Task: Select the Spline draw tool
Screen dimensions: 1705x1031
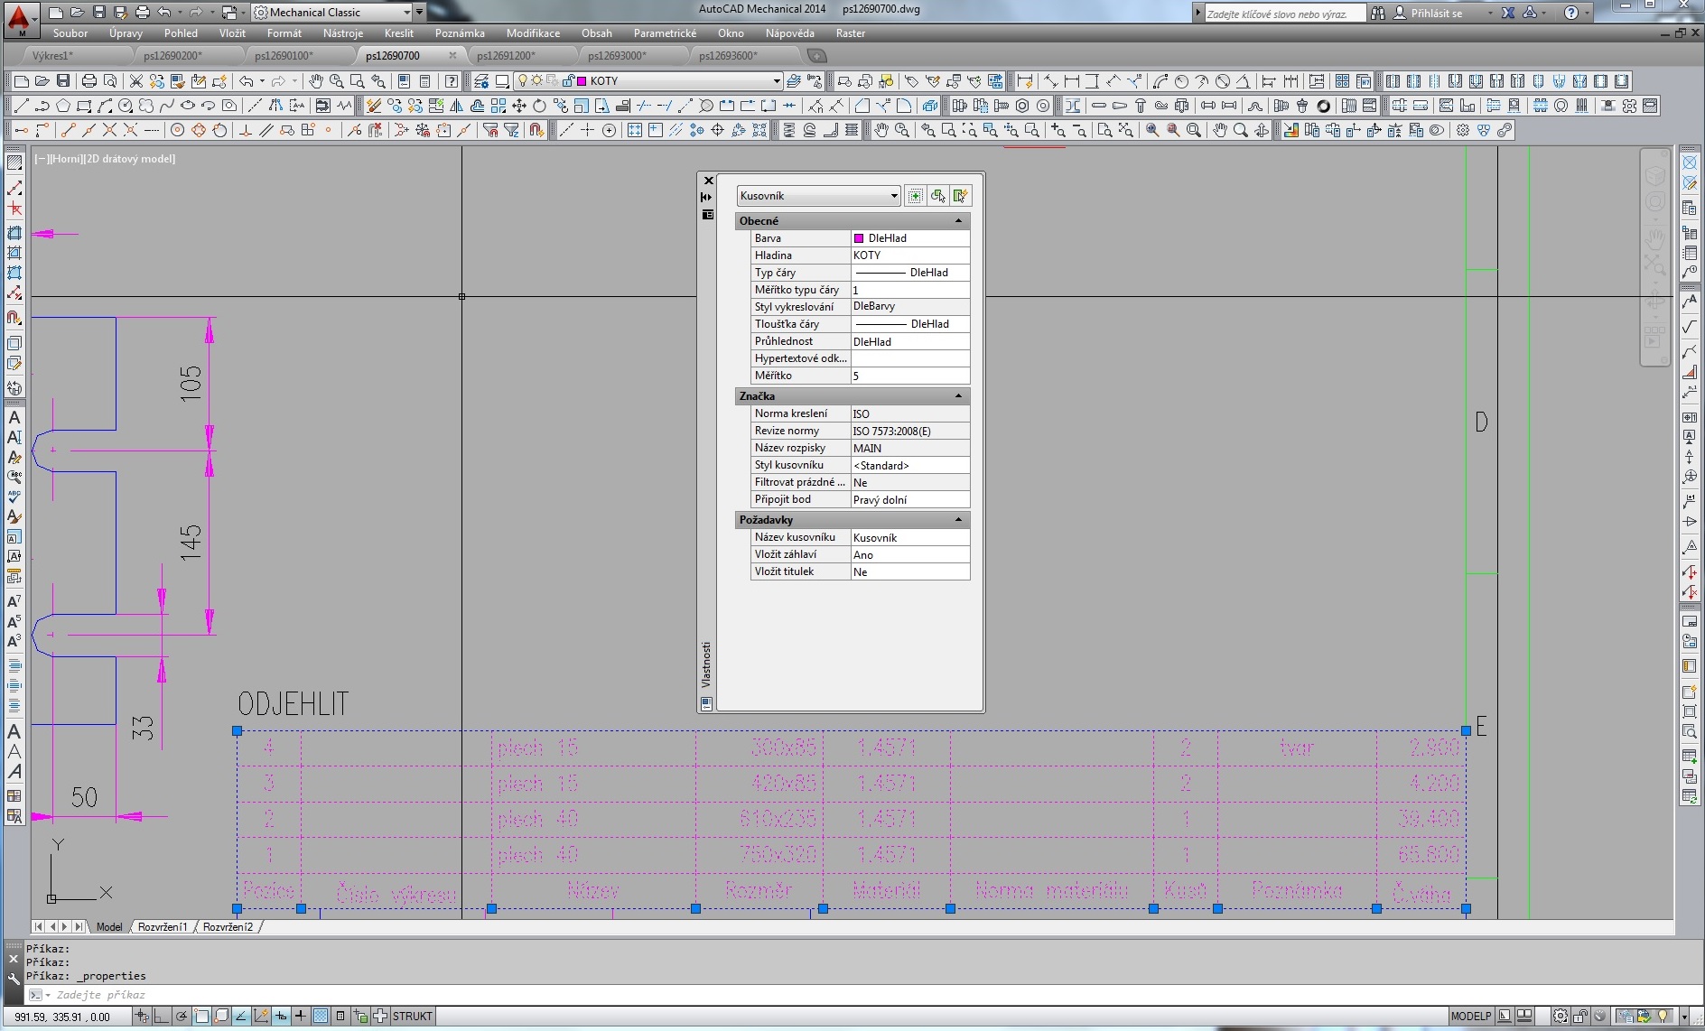Action: tap(167, 106)
